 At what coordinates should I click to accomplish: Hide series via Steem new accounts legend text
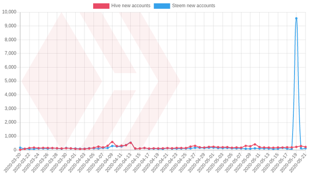click(x=194, y=6)
